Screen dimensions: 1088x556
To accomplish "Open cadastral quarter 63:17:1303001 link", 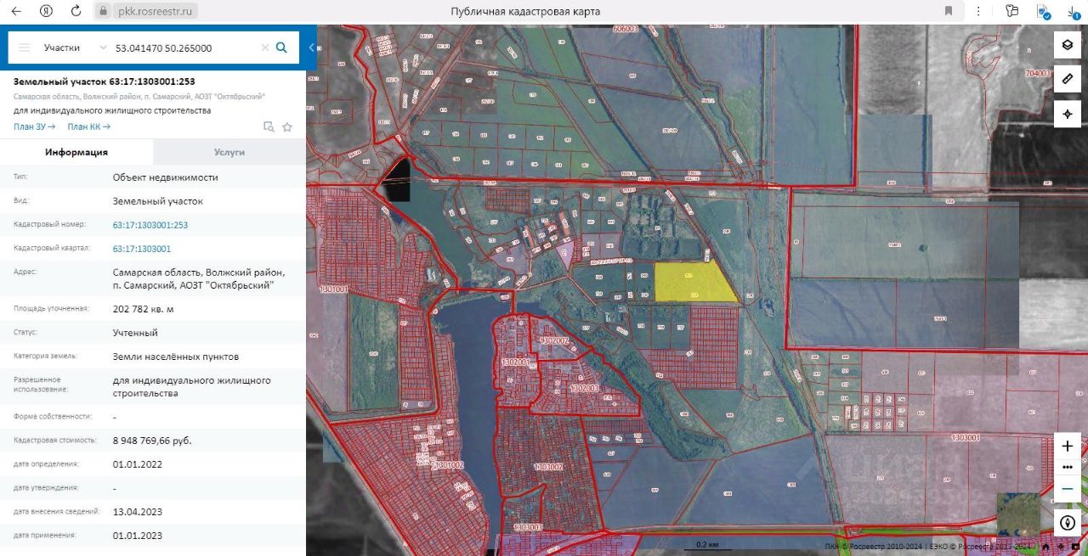I will (142, 249).
